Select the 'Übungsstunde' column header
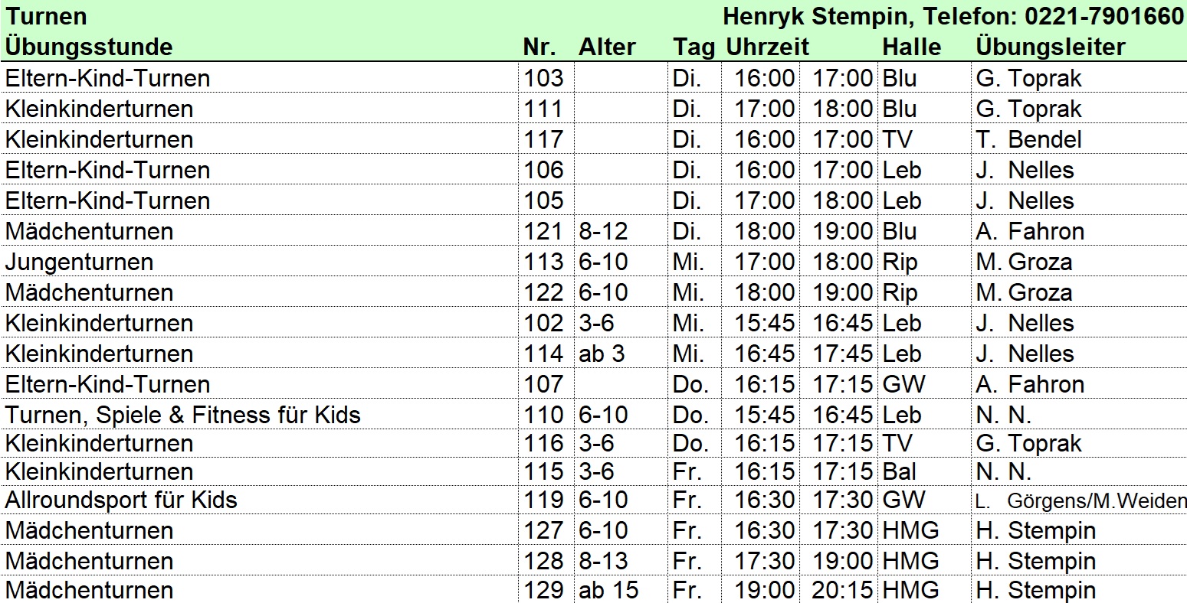1187x603 pixels. click(x=89, y=47)
